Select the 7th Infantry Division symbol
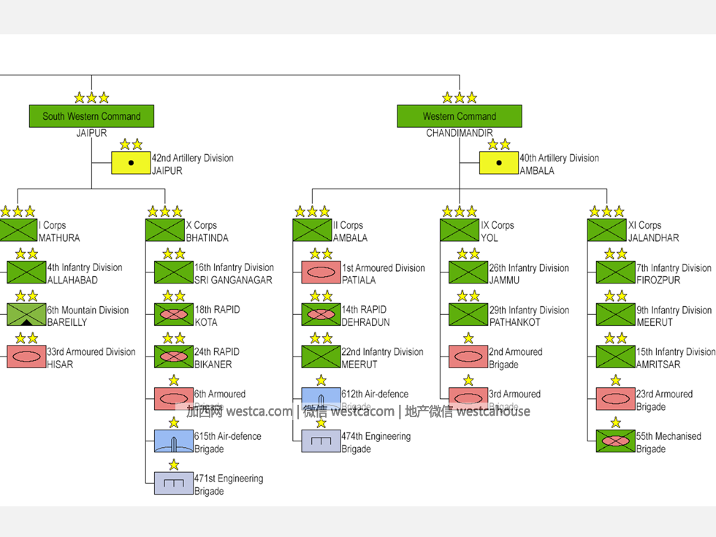 [615, 272]
